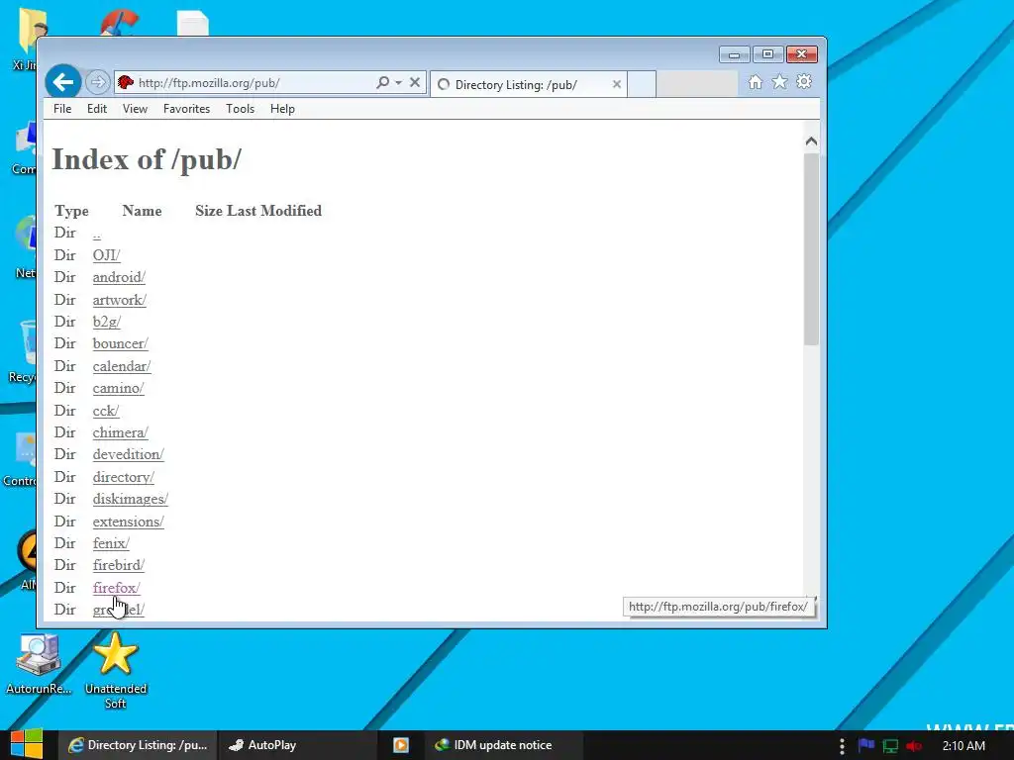Open Favorites with the star icon
Viewport: 1014px width, 760px height.
[x=780, y=82]
